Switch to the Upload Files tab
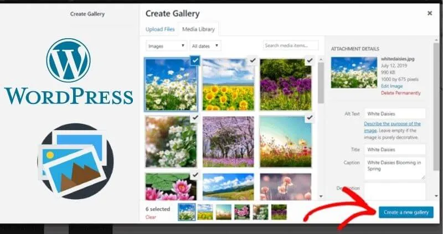 [160, 29]
